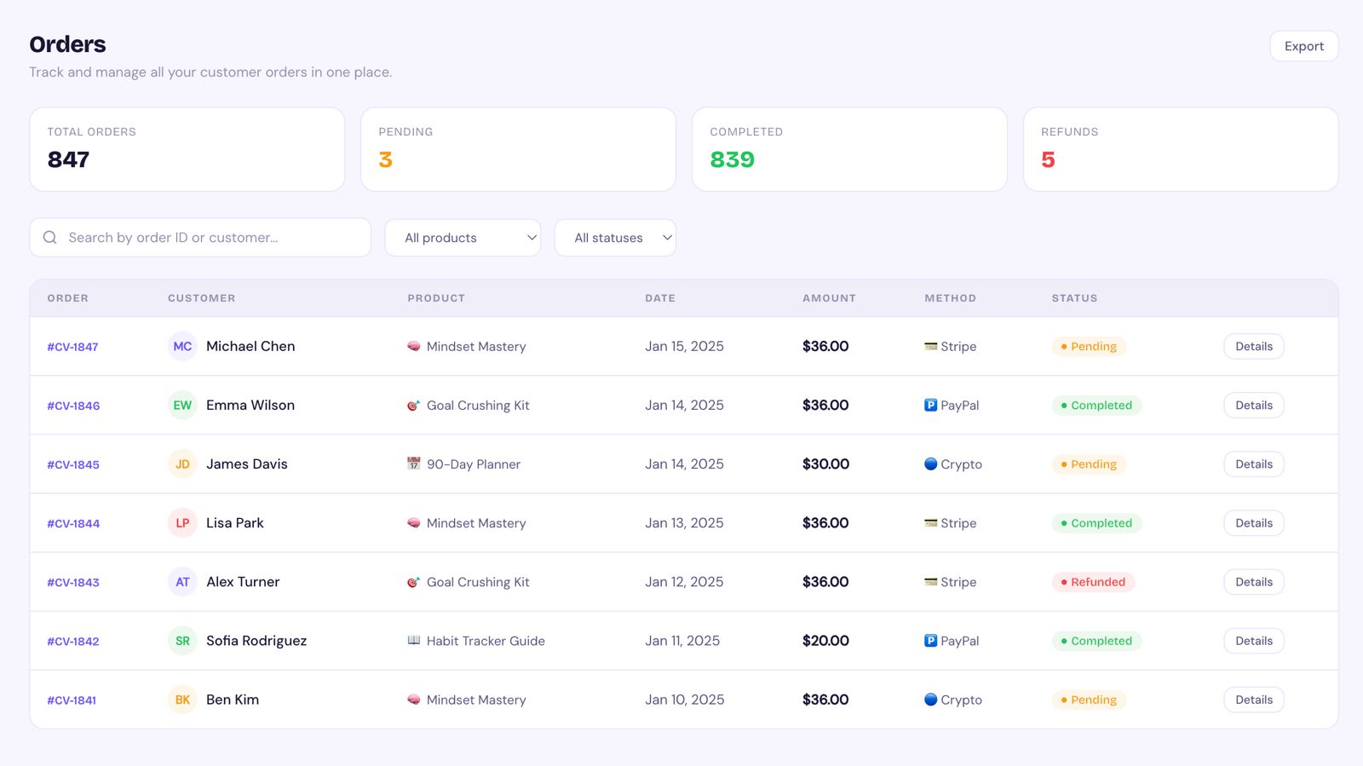The image size is (1363, 766).
Task: Click calendar icon beside 90-Day Planner
Action: pyautogui.click(x=414, y=464)
